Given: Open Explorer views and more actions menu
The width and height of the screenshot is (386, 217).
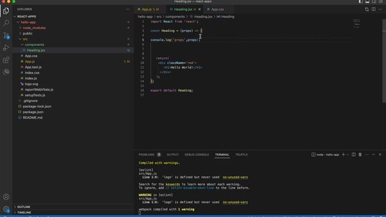Looking at the screenshot, I should 127,9.
